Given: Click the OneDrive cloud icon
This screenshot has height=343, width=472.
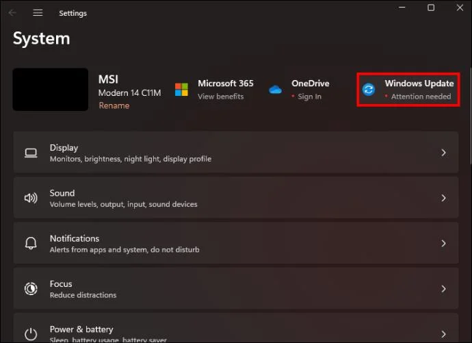Looking at the screenshot, I should 275,90.
